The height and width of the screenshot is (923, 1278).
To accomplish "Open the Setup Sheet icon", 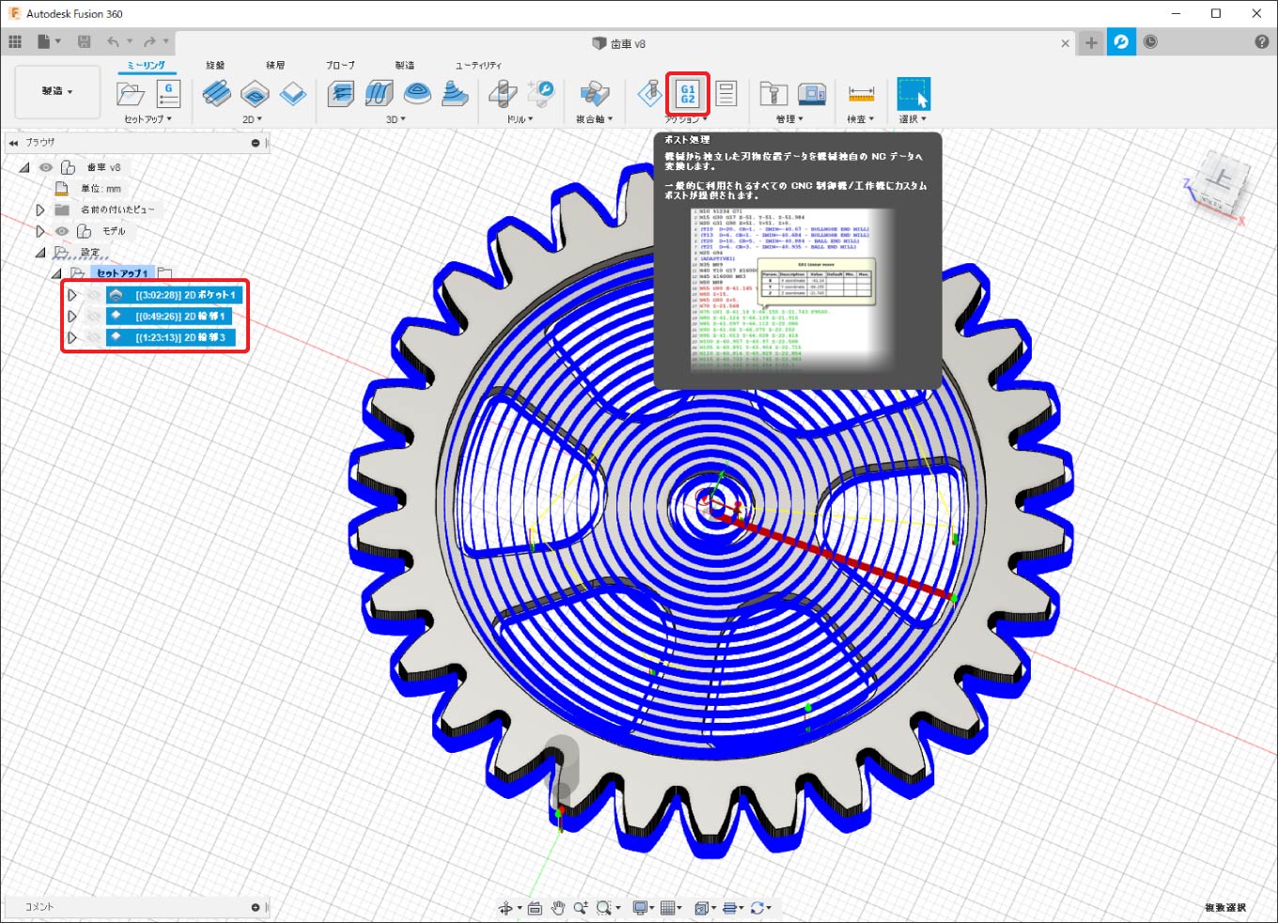I will pyautogui.click(x=725, y=94).
